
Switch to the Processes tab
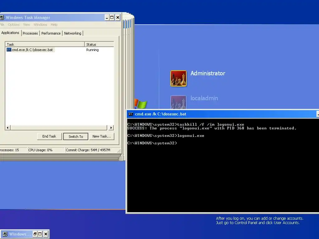[30, 33]
